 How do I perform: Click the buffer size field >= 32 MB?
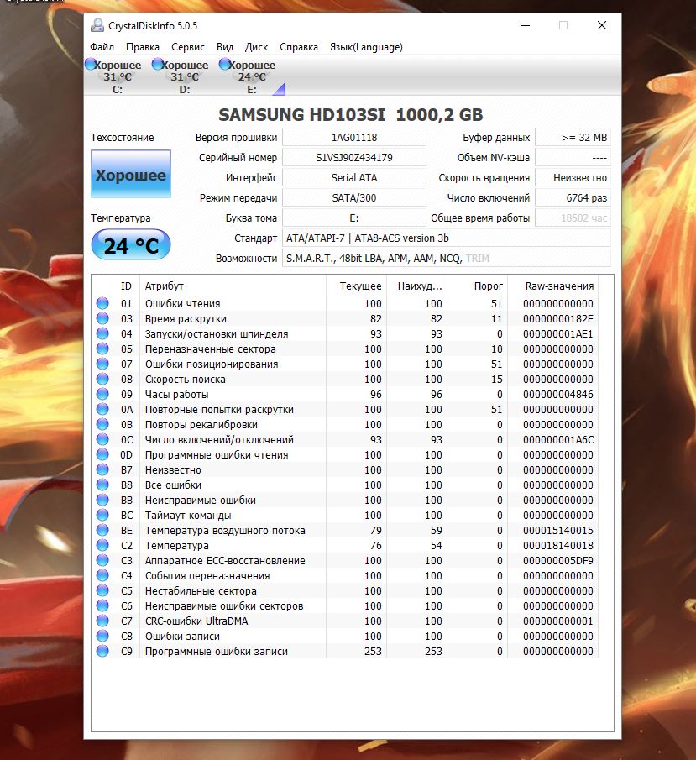(573, 137)
